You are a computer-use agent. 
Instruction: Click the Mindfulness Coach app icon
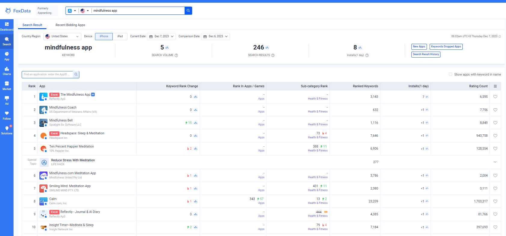[x=43, y=110]
